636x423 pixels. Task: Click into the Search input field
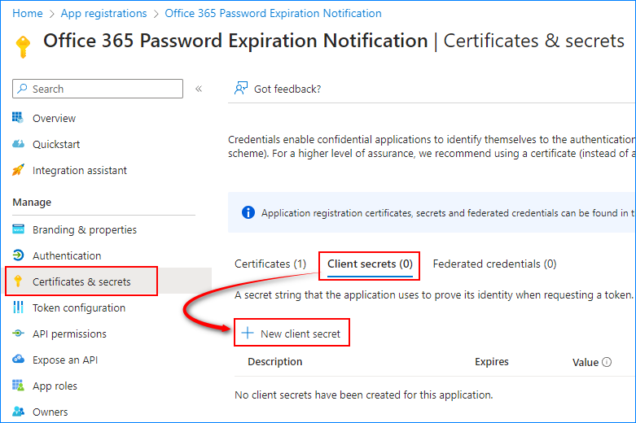click(x=98, y=89)
